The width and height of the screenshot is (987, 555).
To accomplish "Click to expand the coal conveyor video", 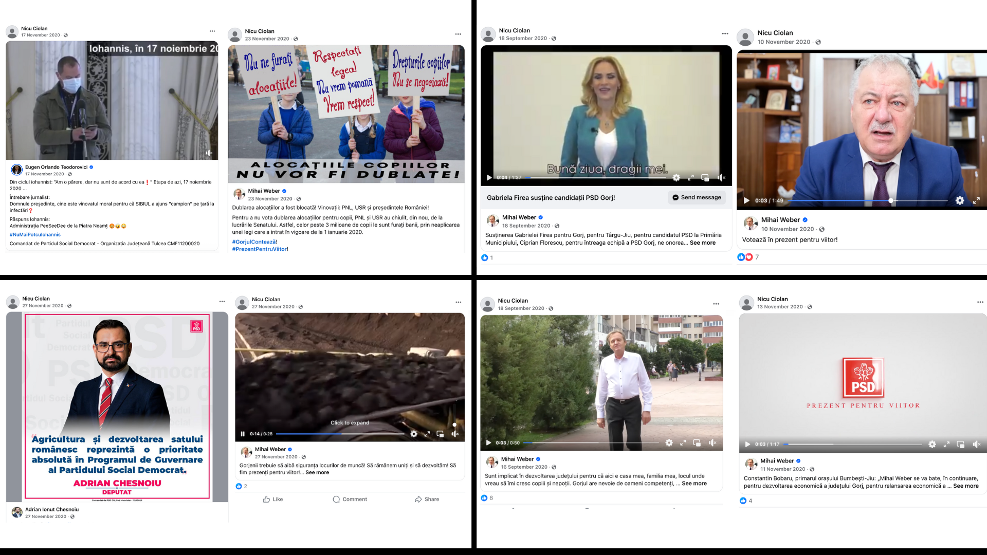I will click(x=350, y=422).
